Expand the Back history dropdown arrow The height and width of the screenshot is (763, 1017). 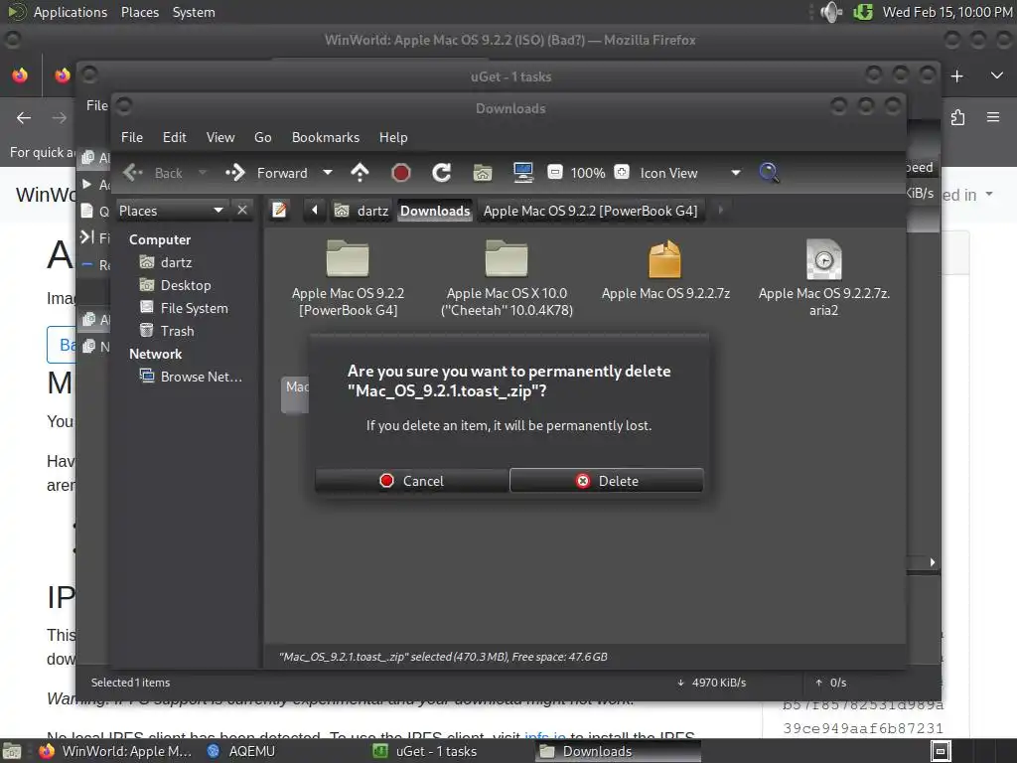click(x=203, y=173)
